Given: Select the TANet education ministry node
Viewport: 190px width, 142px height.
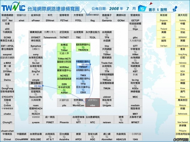Looking at the screenshot, I should 64,47.
